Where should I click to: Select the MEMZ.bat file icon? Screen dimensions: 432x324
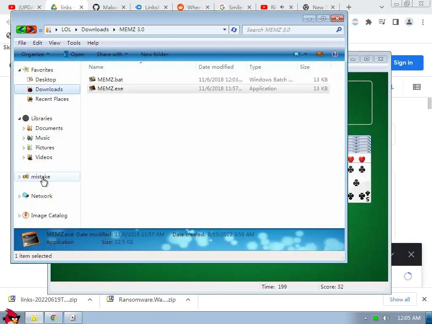(92, 79)
